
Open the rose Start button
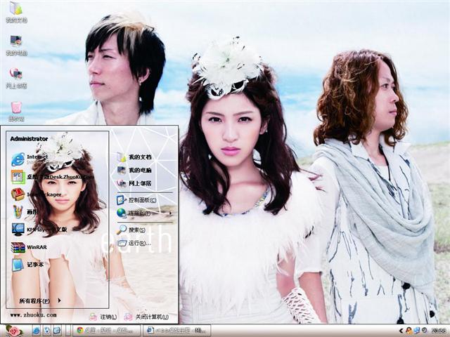[14, 331]
